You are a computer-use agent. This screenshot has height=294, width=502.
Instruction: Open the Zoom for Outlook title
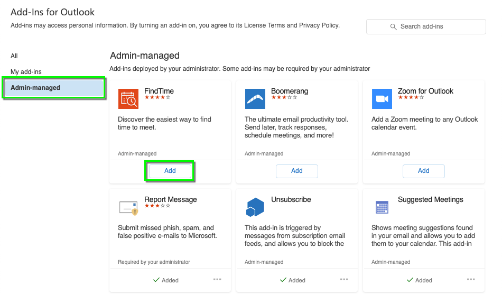[x=425, y=91]
